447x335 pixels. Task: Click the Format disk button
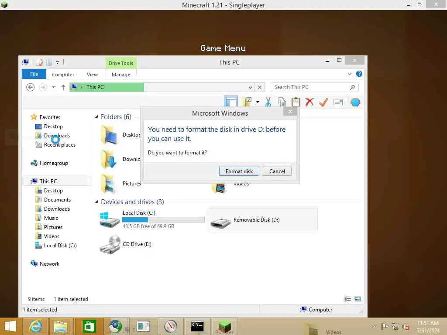[x=239, y=171]
